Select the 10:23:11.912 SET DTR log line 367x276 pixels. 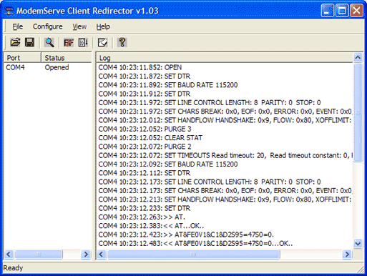[145, 94]
